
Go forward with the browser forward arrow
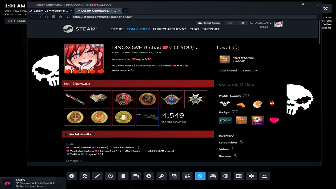pos(40,17)
